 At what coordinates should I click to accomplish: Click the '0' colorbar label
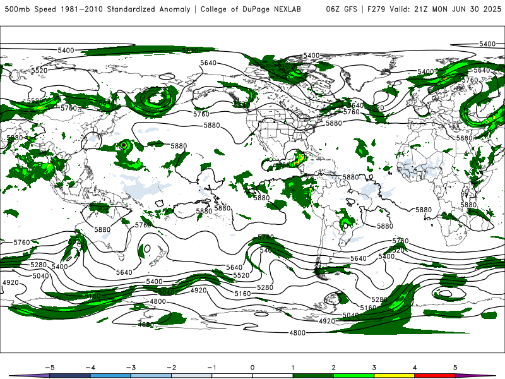[252, 368]
